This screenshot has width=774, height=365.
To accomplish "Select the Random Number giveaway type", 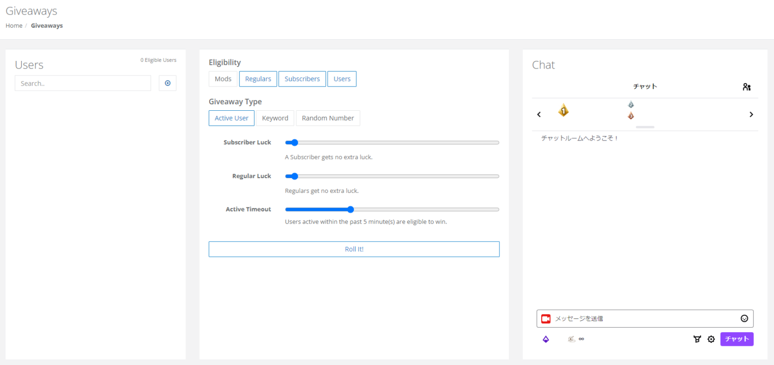I will (328, 118).
